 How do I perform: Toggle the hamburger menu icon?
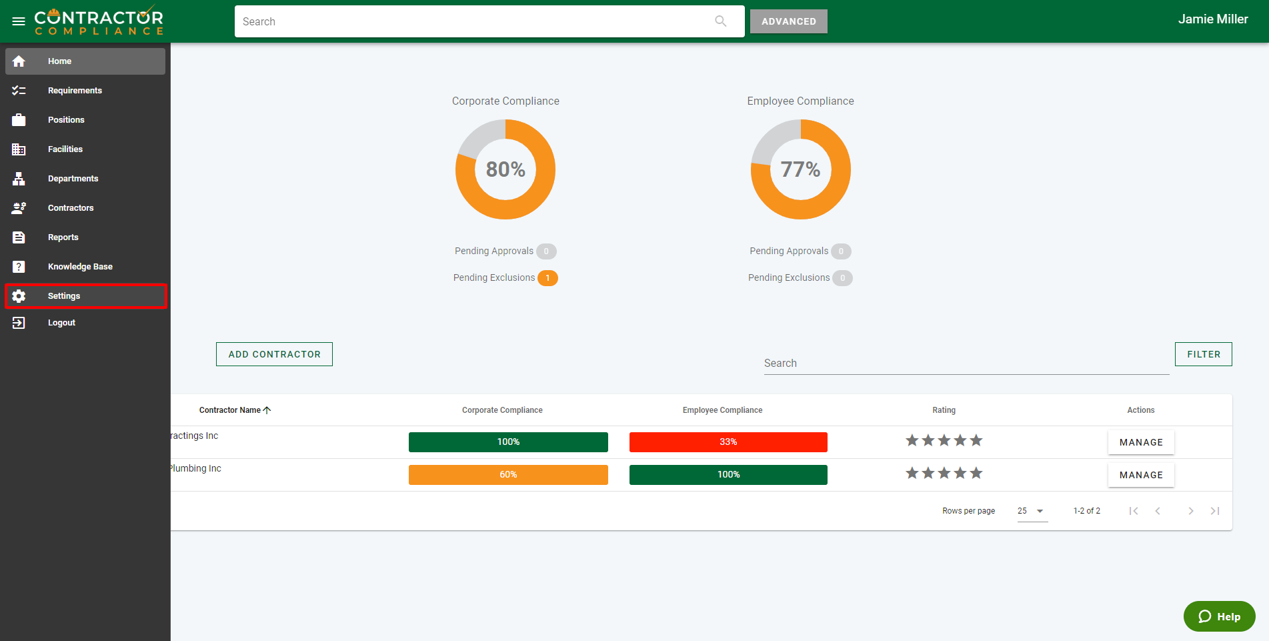19,21
